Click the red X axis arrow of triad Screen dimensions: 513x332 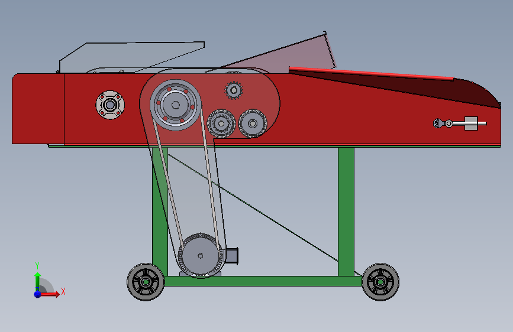click(x=50, y=294)
